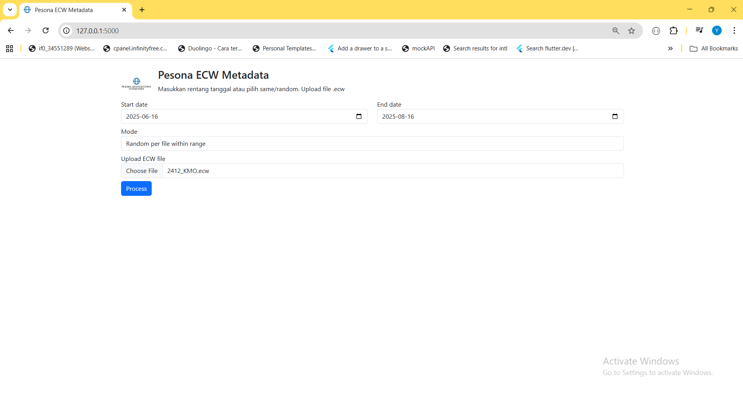Viewport: 743px width, 394px height.
Task: Open the media control icon in toolbar
Action: pyautogui.click(x=699, y=31)
